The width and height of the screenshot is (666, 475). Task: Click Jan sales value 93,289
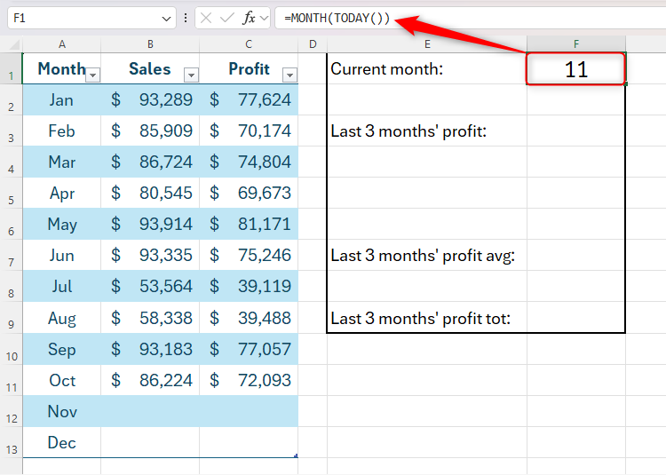[150, 99]
